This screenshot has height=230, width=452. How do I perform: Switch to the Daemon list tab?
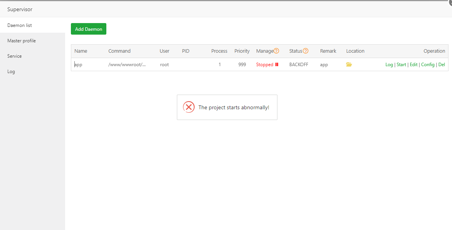coord(20,25)
